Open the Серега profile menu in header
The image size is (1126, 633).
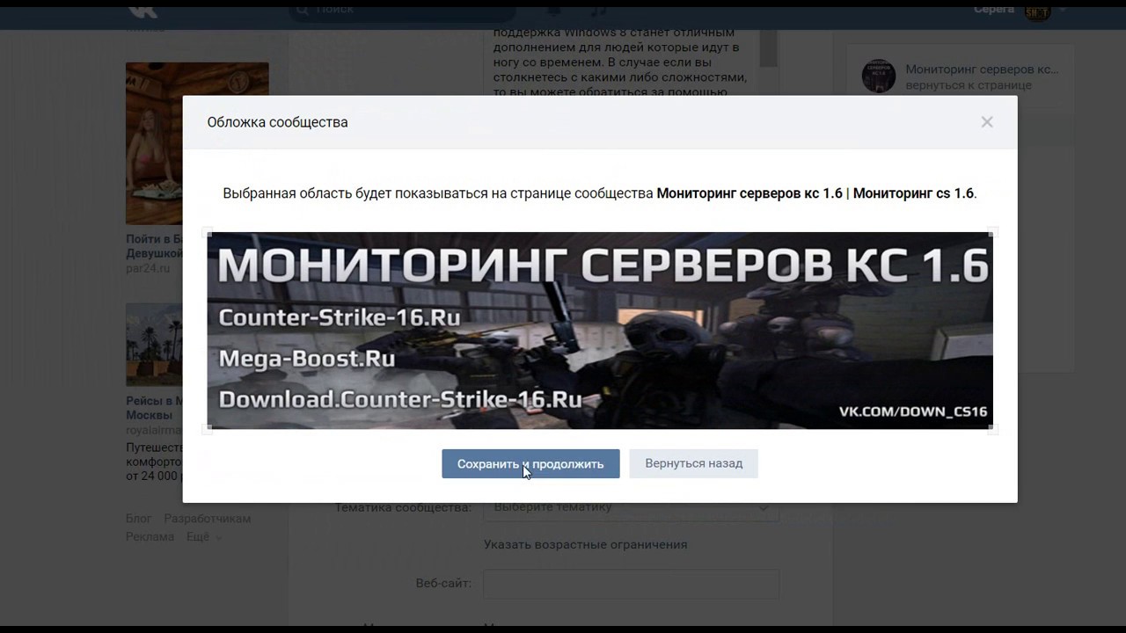1020,11
